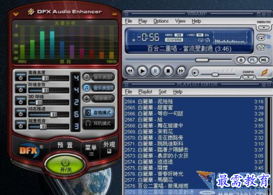Click Winamp Pause button
Viewport: 273px width, 195px height.
[x=155, y=71]
